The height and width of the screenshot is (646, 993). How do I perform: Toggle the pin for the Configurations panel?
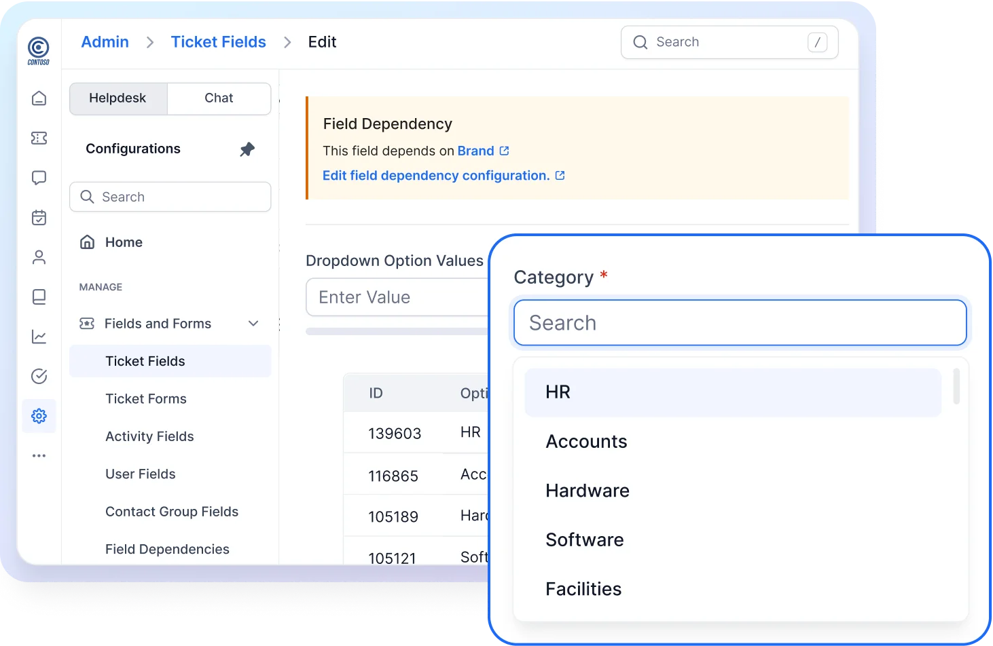pos(247,149)
